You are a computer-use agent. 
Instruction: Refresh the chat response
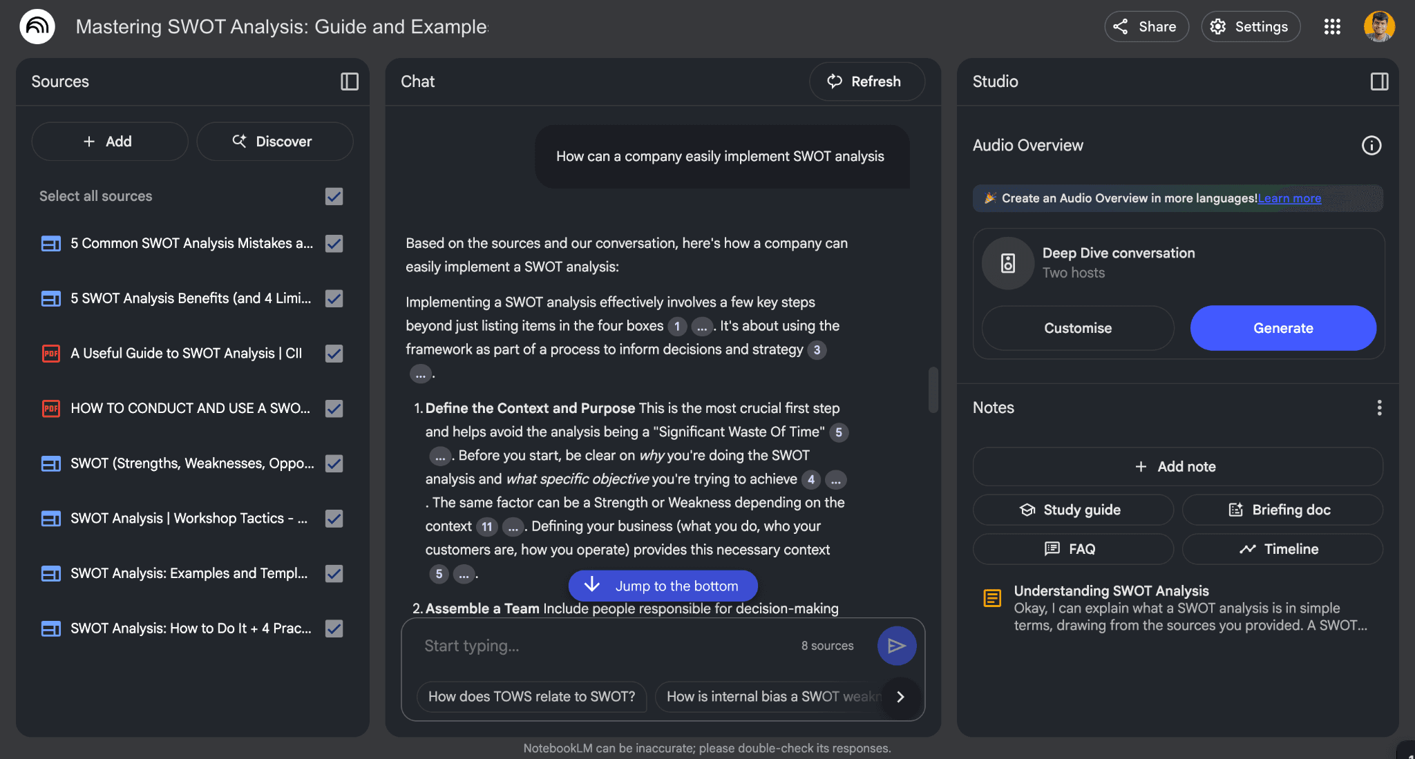pyautogui.click(x=866, y=81)
